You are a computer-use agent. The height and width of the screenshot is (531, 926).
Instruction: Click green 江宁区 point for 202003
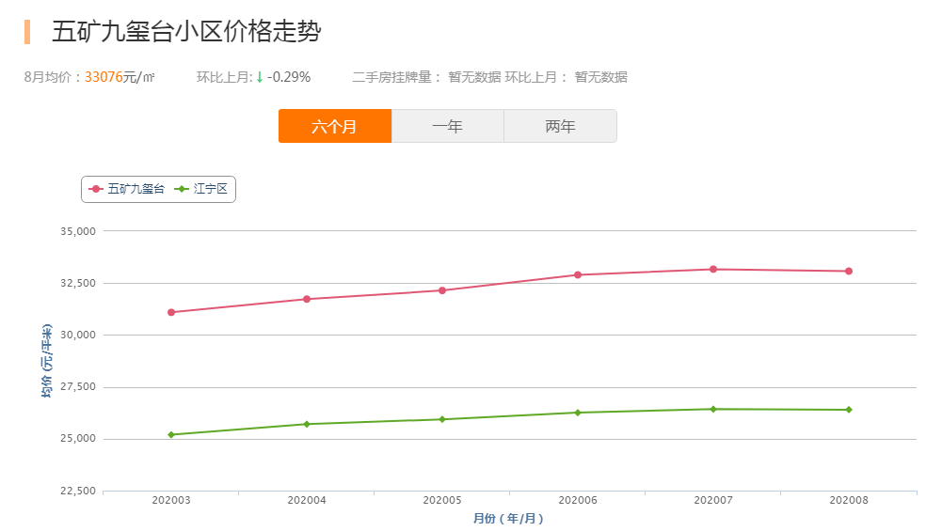pyautogui.click(x=171, y=435)
